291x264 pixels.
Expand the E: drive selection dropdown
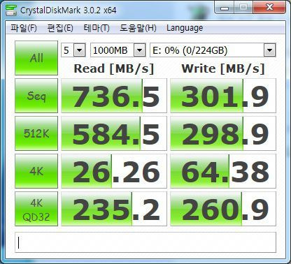click(269, 50)
